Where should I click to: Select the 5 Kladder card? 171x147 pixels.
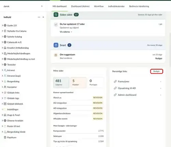(x=78, y=83)
